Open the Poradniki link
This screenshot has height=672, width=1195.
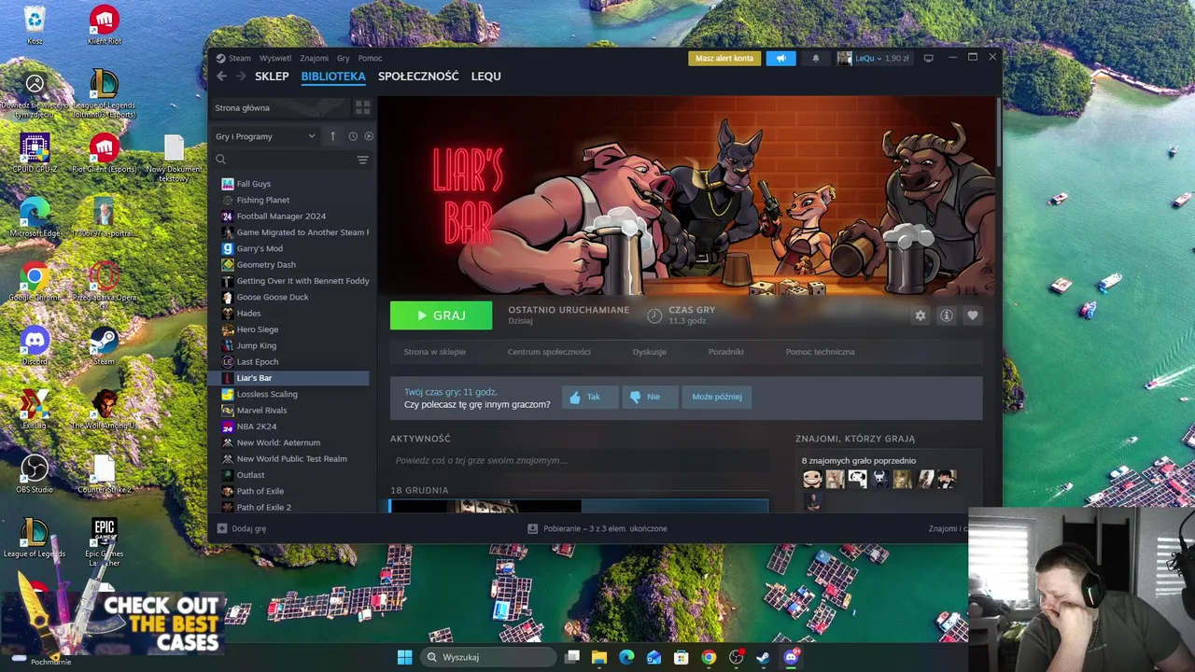click(x=725, y=352)
